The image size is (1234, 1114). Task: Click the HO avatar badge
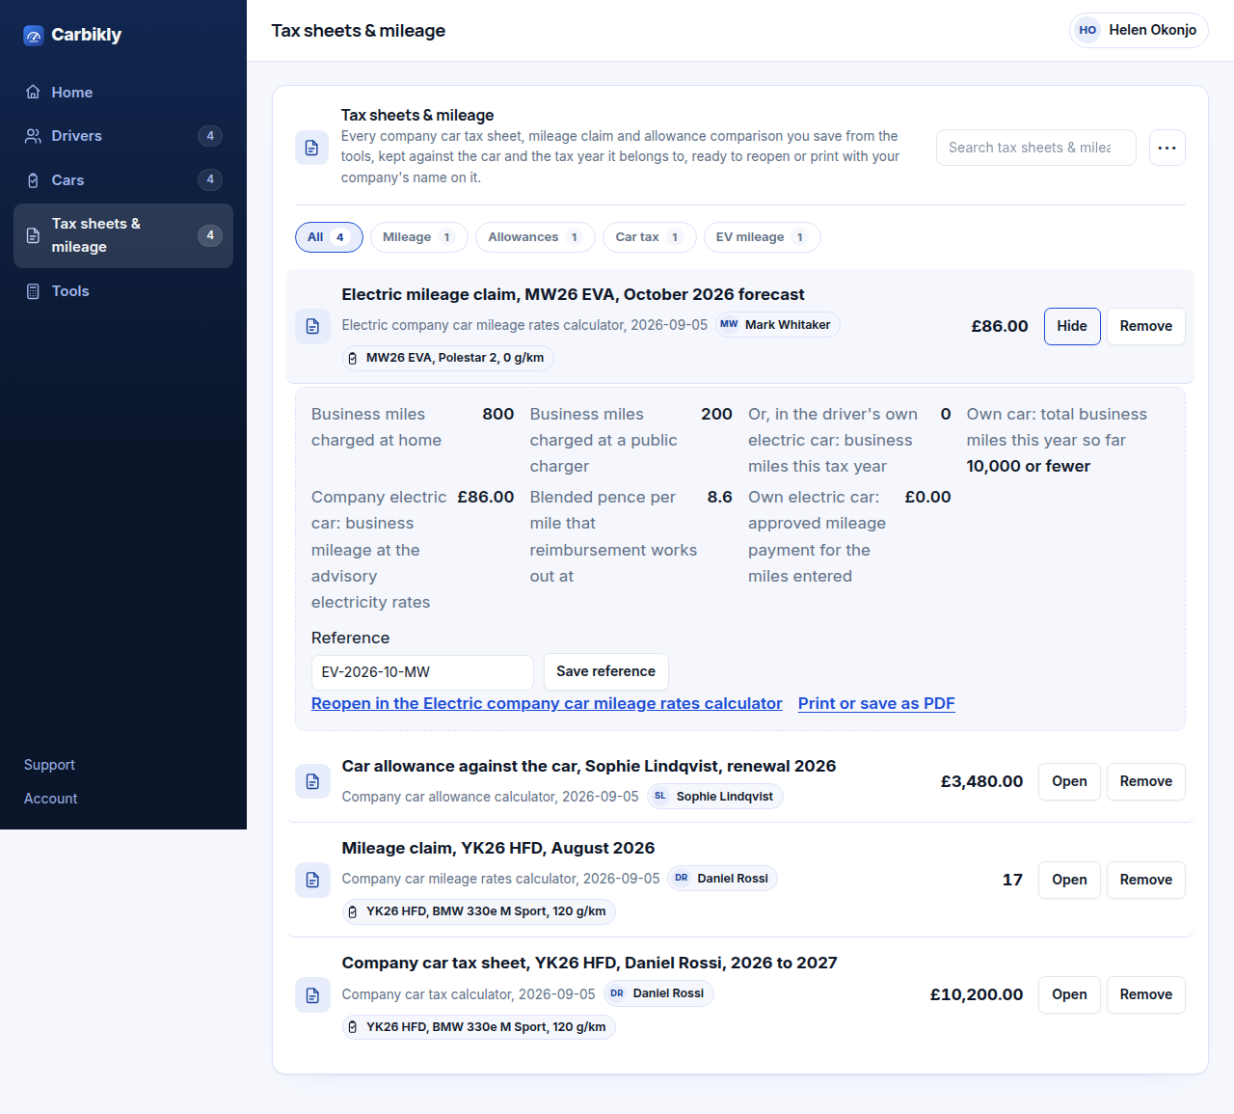tap(1087, 30)
